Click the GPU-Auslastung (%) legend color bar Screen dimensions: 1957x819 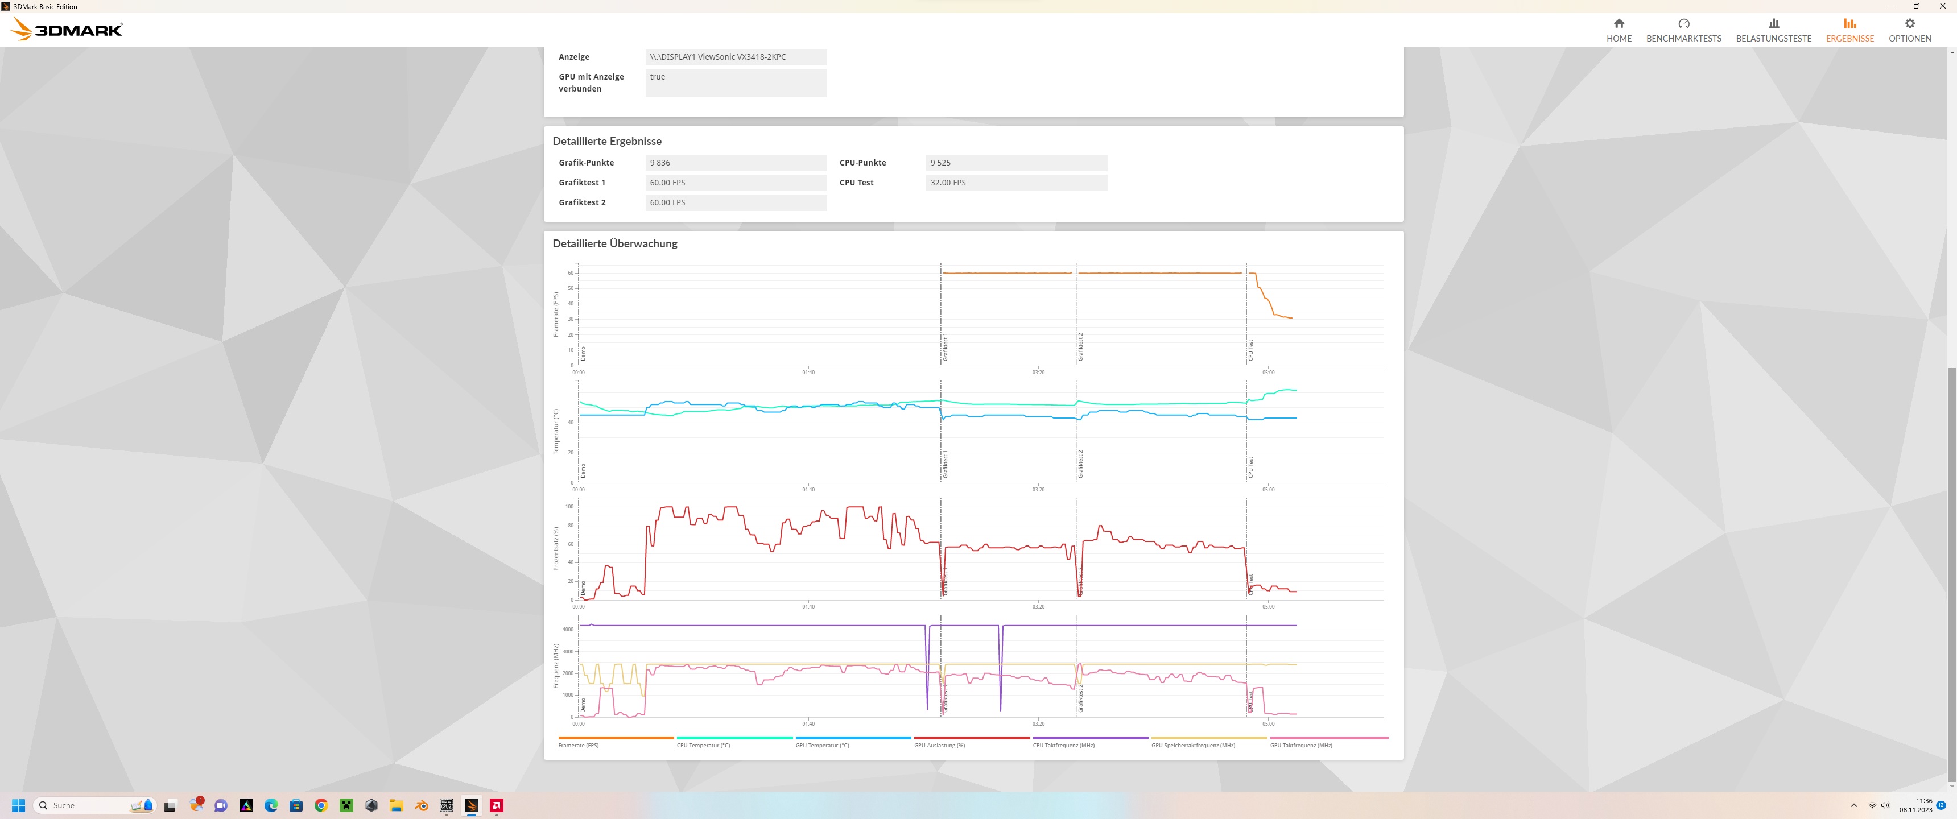click(x=972, y=738)
